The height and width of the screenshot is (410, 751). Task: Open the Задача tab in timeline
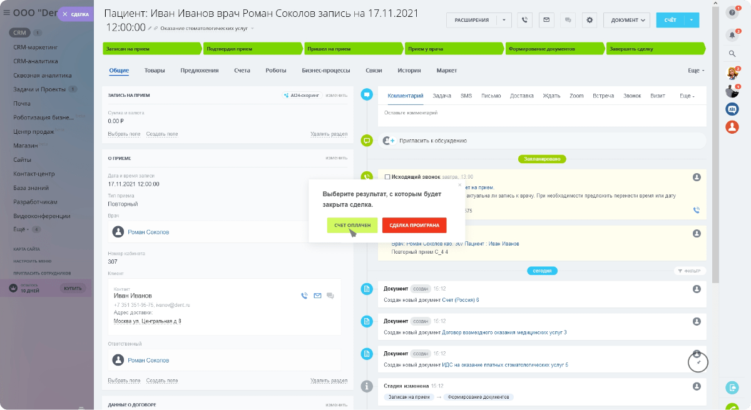pyautogui.click(x=441, y=96)
